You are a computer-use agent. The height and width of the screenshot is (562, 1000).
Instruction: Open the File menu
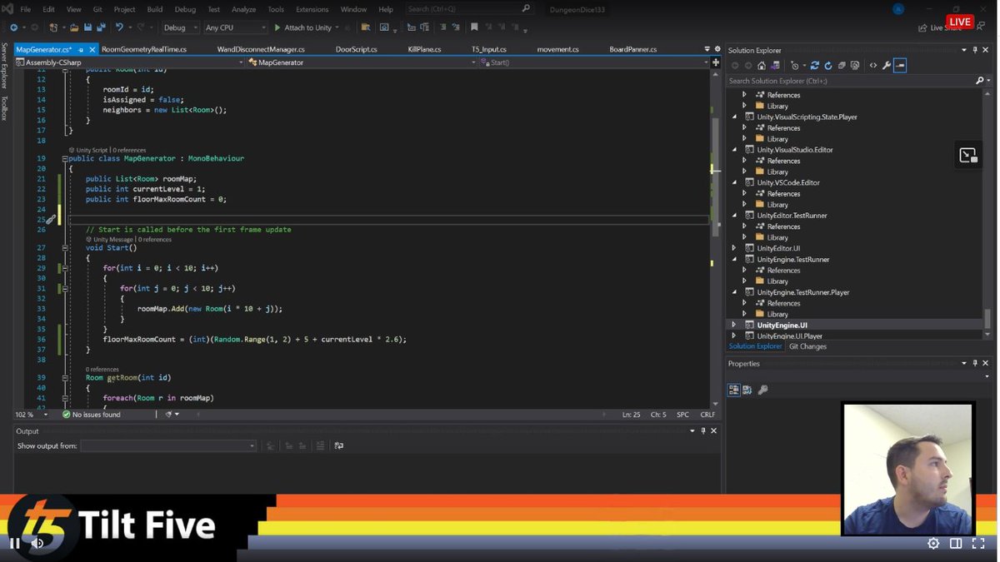[25, 9]
